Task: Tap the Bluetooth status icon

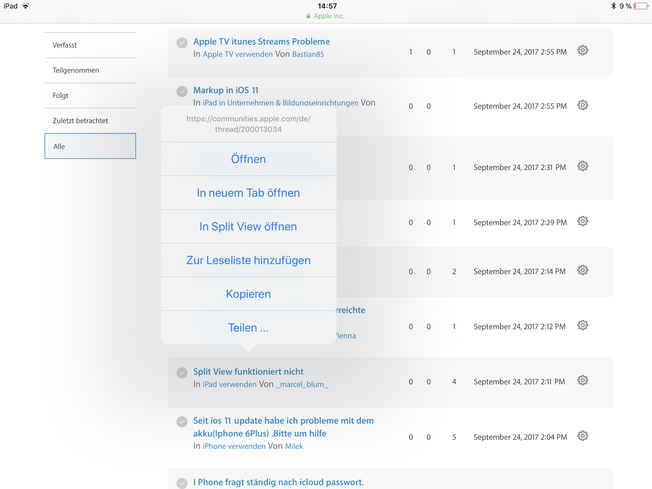Action: click(x=613, y=6)
